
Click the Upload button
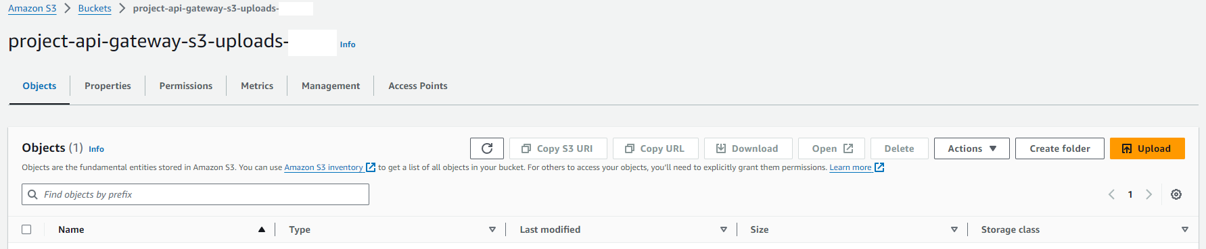click(x=1147, y=148)
